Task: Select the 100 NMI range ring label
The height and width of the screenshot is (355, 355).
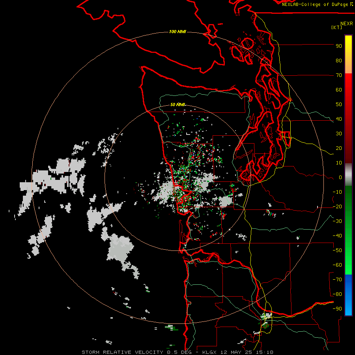Action: click(x=177, y=32)
